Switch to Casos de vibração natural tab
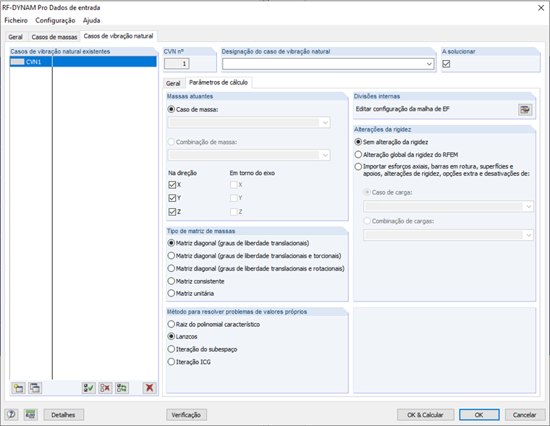 click(x=118, y=36)
